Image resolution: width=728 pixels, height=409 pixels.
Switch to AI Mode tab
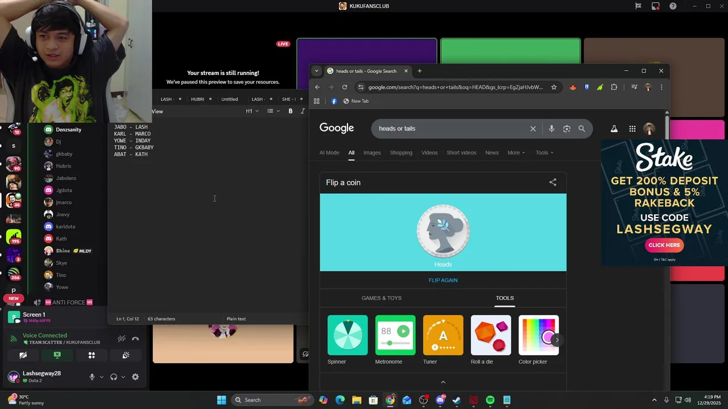[x=329, y=153]
